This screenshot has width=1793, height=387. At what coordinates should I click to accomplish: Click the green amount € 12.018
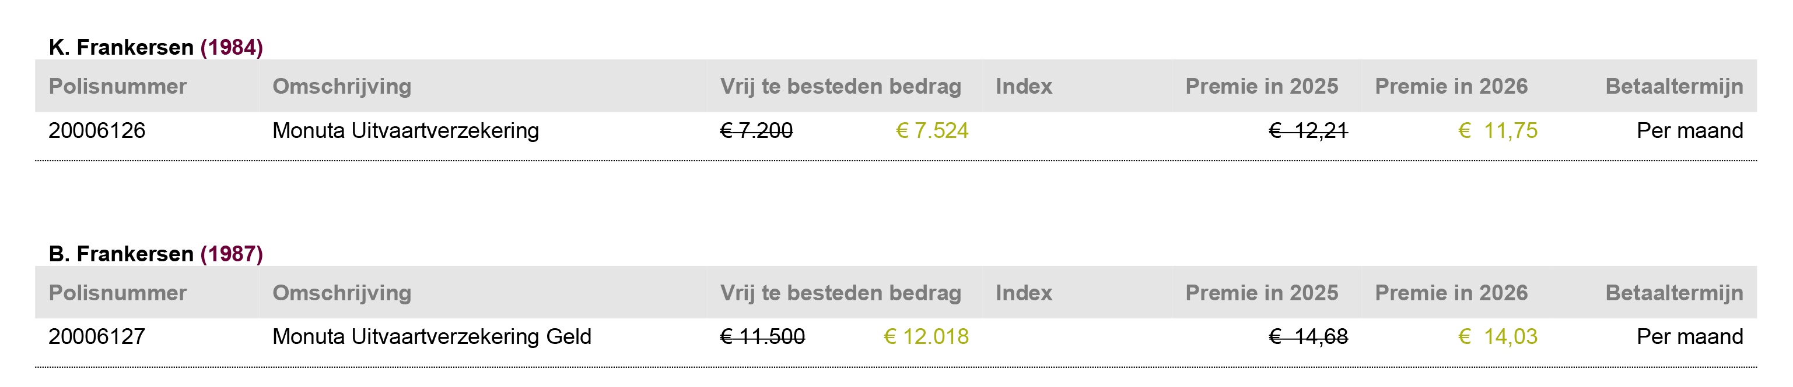(x=926, y=337)
